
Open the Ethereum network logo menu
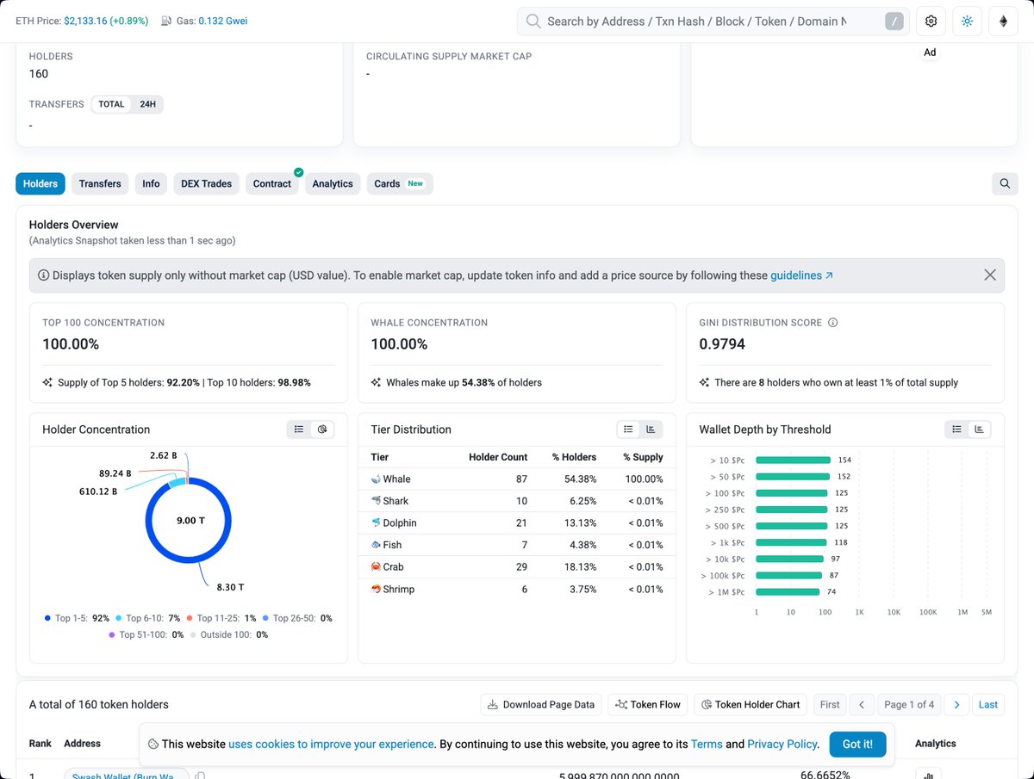pyautogui.click(x=1003, y=22)
